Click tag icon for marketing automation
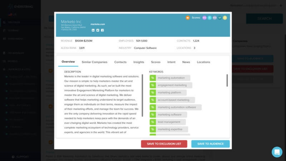The image size is (286, 161). pyautogui.click(x=153, y=78)
